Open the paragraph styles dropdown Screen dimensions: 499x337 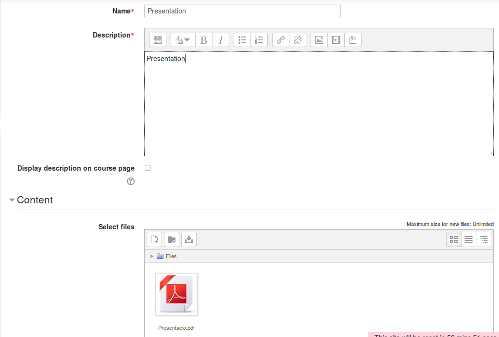(x=183, y=40)
